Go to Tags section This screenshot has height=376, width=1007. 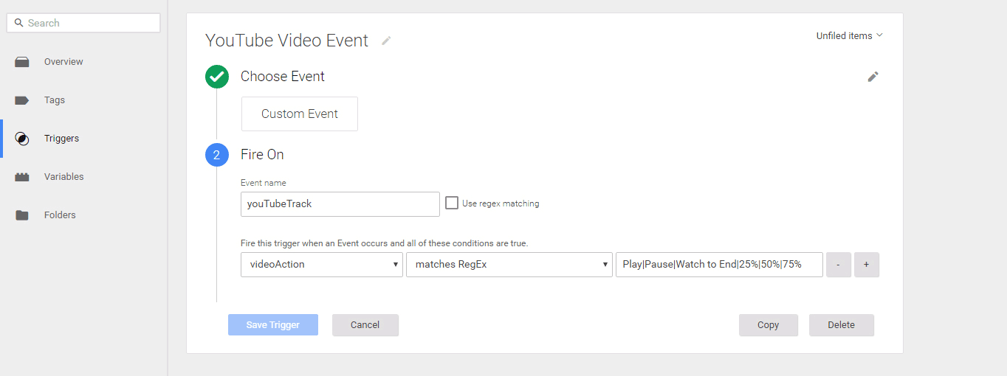pos(55,100)
